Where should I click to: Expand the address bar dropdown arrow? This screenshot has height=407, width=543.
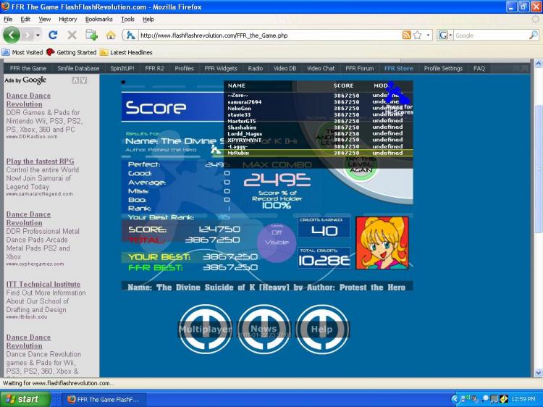pos(428,35)
